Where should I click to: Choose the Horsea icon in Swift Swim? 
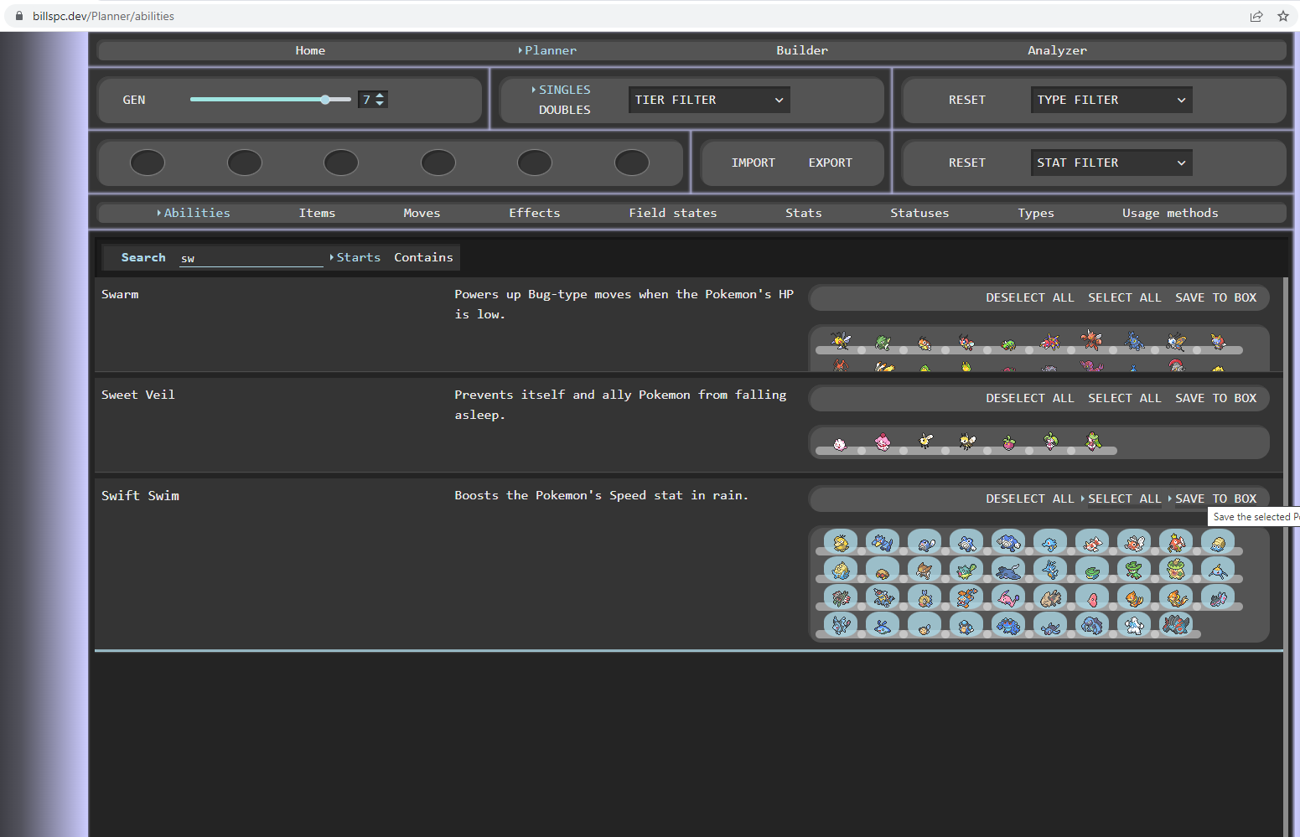tap(1050, 542)
